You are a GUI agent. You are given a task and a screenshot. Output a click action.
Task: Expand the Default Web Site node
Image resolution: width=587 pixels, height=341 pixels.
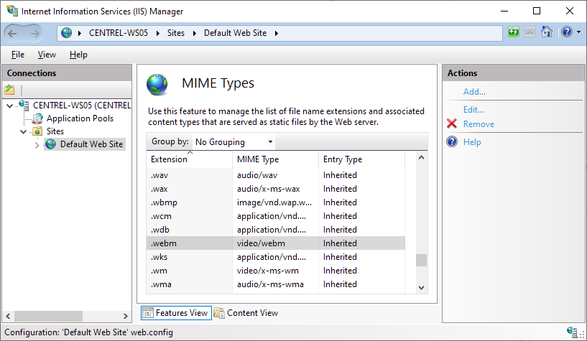click(x=37, y=145)
